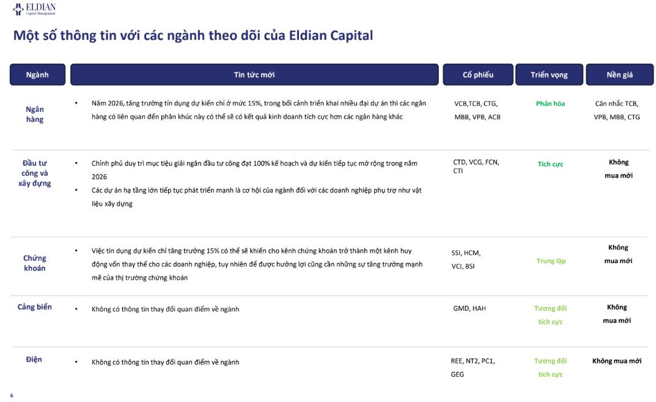Click the Cảng biển sector label
The image size is (656, 402).
[x=35, y=307]
